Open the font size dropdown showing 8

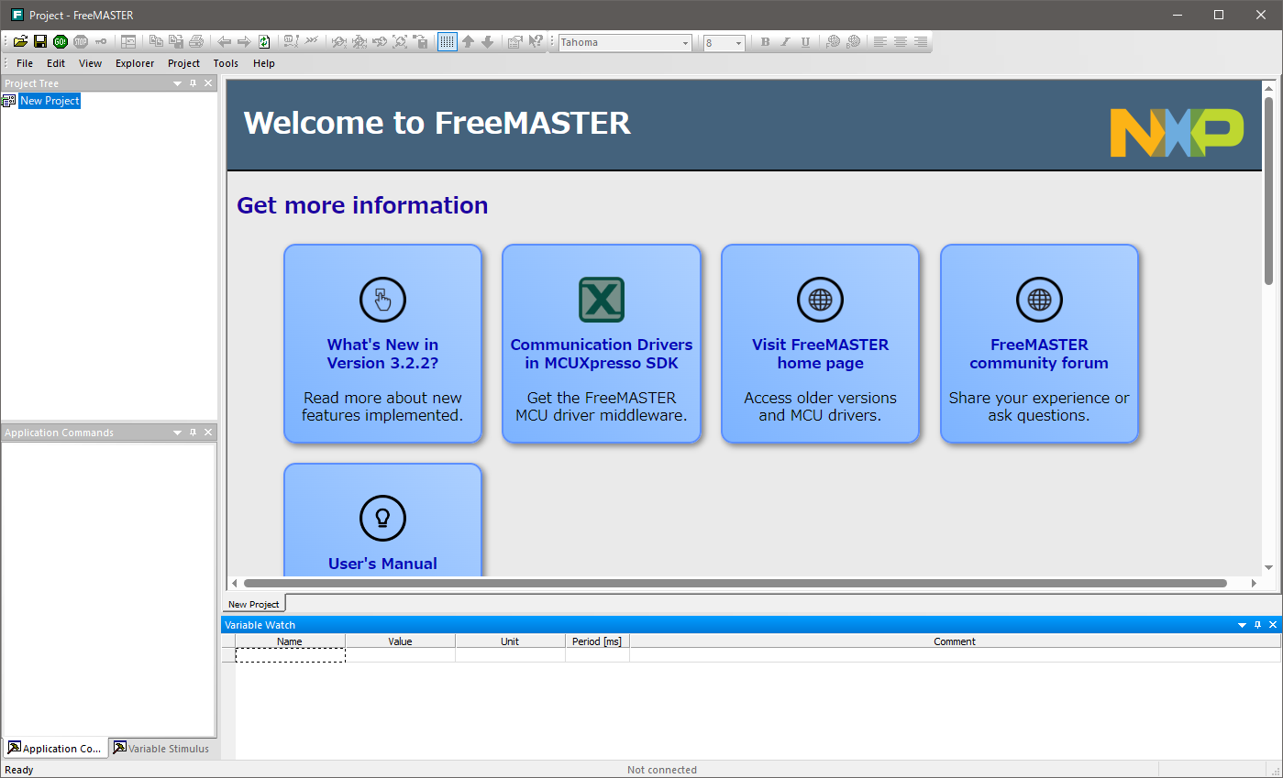click(x=738, y=43)
